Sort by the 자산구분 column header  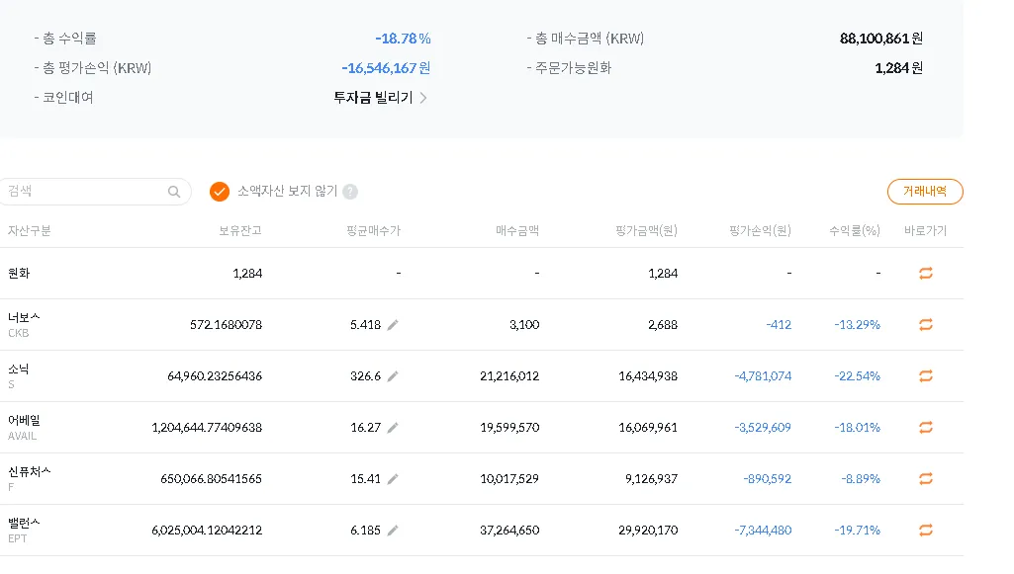point(29,230)
